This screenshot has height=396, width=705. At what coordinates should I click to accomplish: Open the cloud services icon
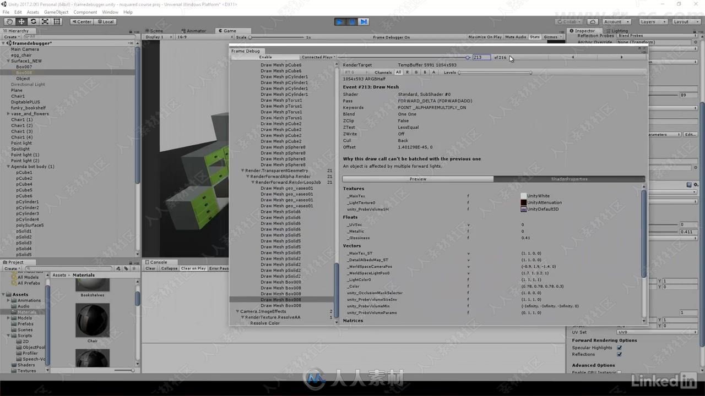592,21
